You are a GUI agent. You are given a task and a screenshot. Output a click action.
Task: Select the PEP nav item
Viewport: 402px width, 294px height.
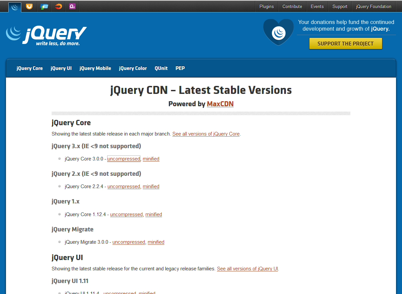[x=180, y=68]
